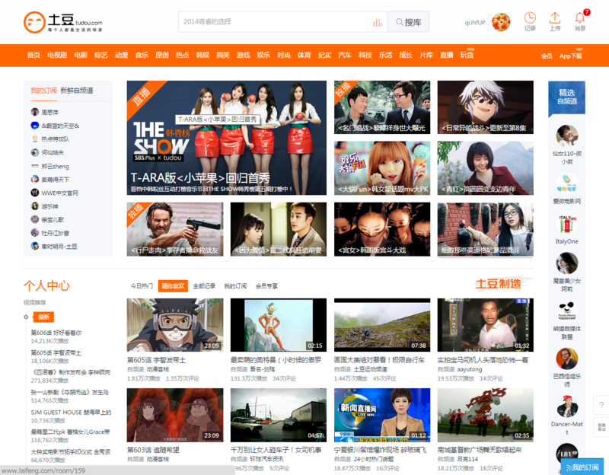Open the SJM GUEST HOUSE video link
609x475 pixels.
point(71,413)
